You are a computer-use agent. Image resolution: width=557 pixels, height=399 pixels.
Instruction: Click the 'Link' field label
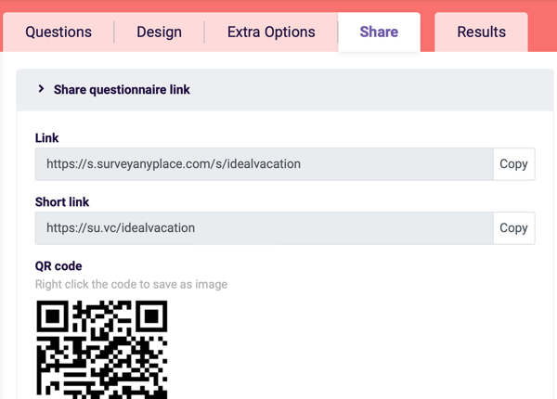point(47,137)
